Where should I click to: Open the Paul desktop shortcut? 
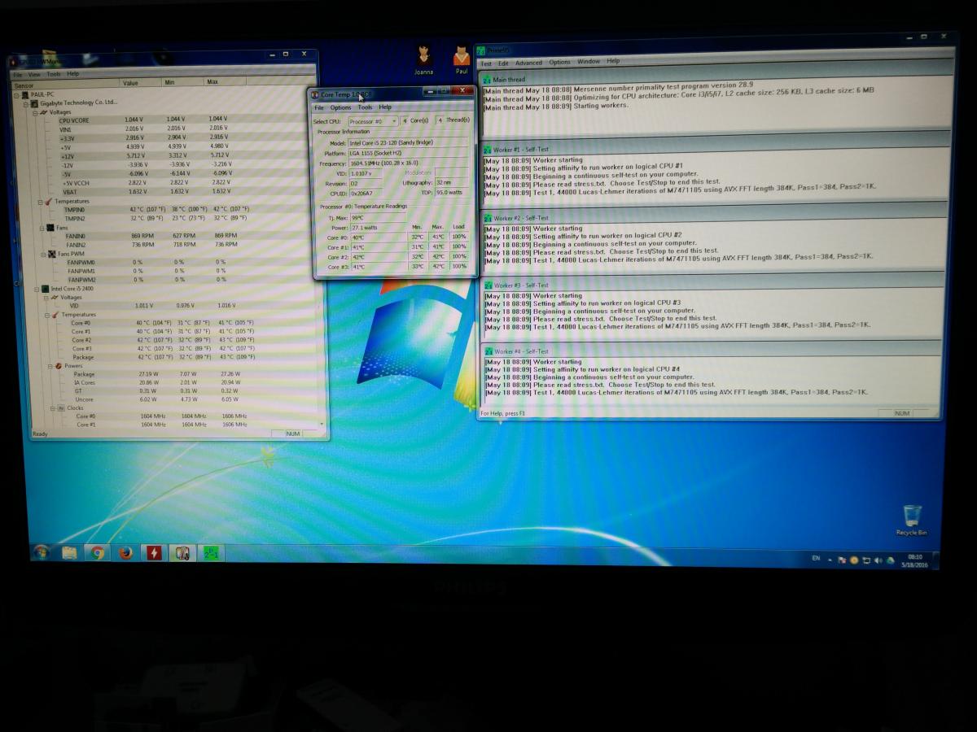pyautogui.click(x=462, y=59)
